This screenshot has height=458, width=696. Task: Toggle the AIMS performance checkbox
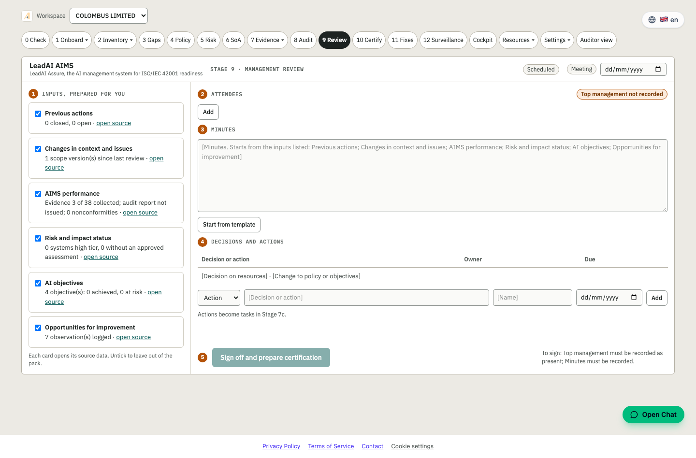coord(38,194)
